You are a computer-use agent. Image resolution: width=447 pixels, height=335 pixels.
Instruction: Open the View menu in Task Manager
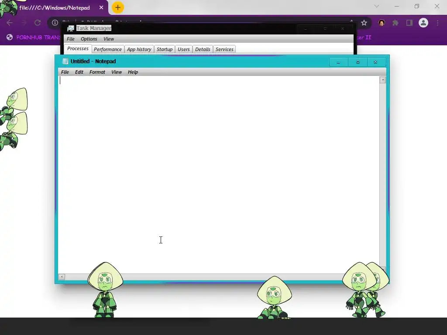(109, 39)
